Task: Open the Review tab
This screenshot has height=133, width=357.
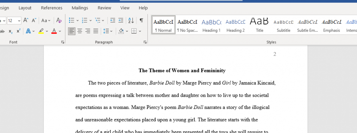Action: [x=104, y=8]
